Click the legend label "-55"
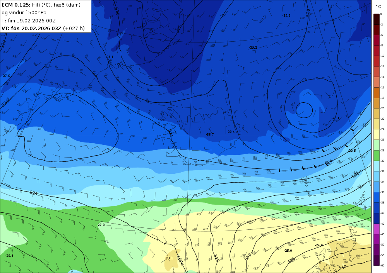This screenshot has width=387, height=273. click(382, 255)
